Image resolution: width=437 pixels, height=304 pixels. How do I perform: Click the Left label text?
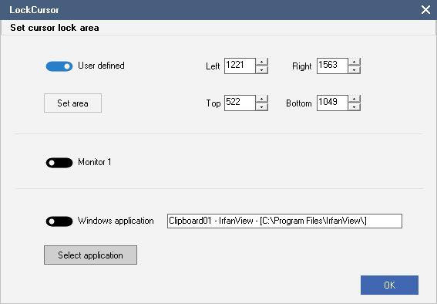[x=213, y=66]
